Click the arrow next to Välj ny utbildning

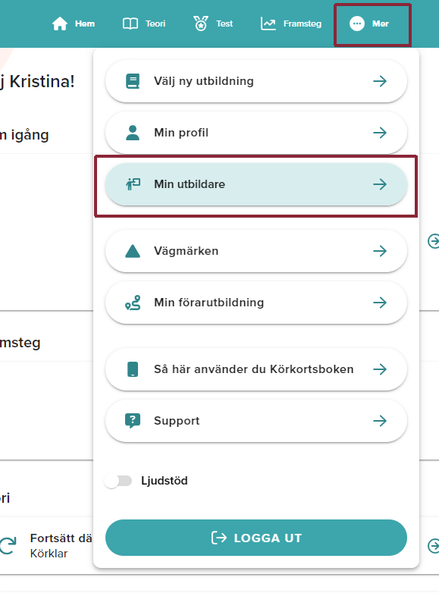380,81
